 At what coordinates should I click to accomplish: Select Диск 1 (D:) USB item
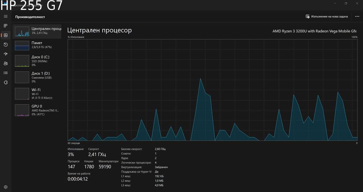[37, 77]
